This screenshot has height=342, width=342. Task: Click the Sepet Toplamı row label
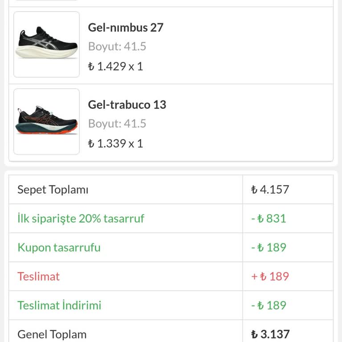(x=53, y=190)
